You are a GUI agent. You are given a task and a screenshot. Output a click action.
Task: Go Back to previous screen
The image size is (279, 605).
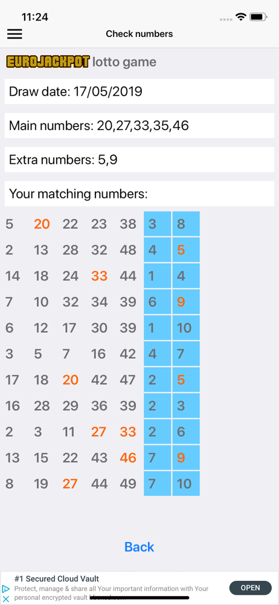click(139, 547)
